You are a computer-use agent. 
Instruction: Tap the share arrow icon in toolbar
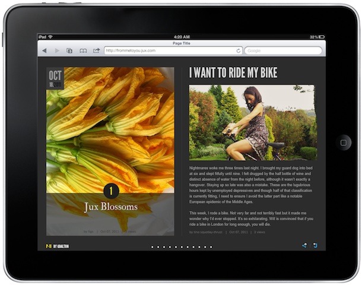click(x=96, y=51)
